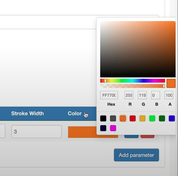Click the R value input field
Image resolution: width=178 pixels, height=176 pixels.
tap(129, 95)
